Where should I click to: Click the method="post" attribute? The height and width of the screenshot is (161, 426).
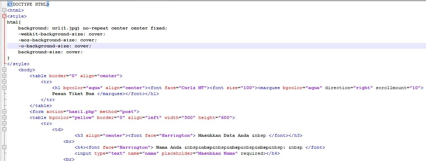(118, 112)
